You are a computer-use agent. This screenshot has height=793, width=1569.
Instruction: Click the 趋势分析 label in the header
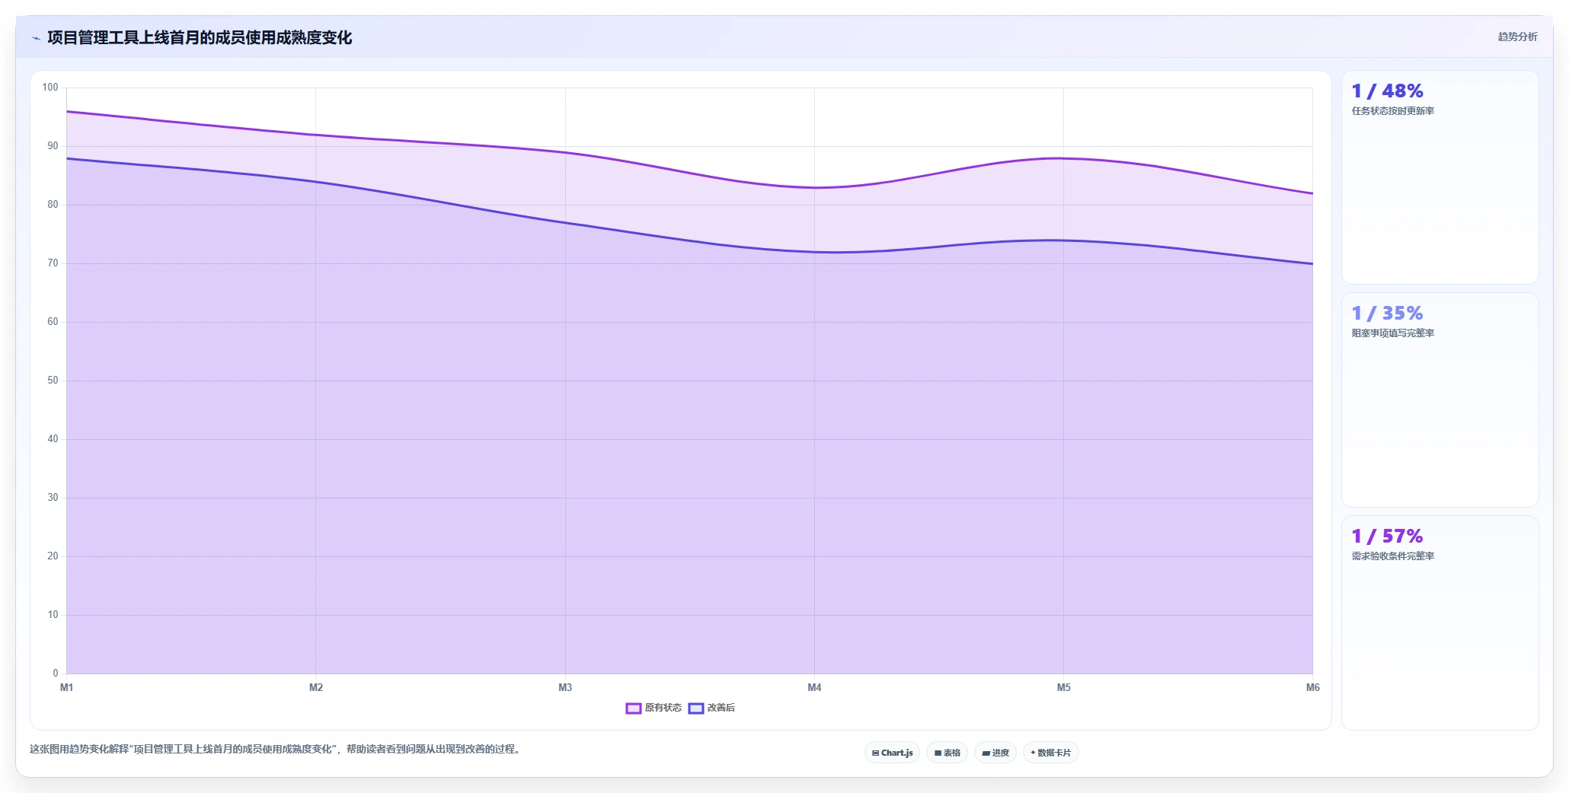(1517, 37)
